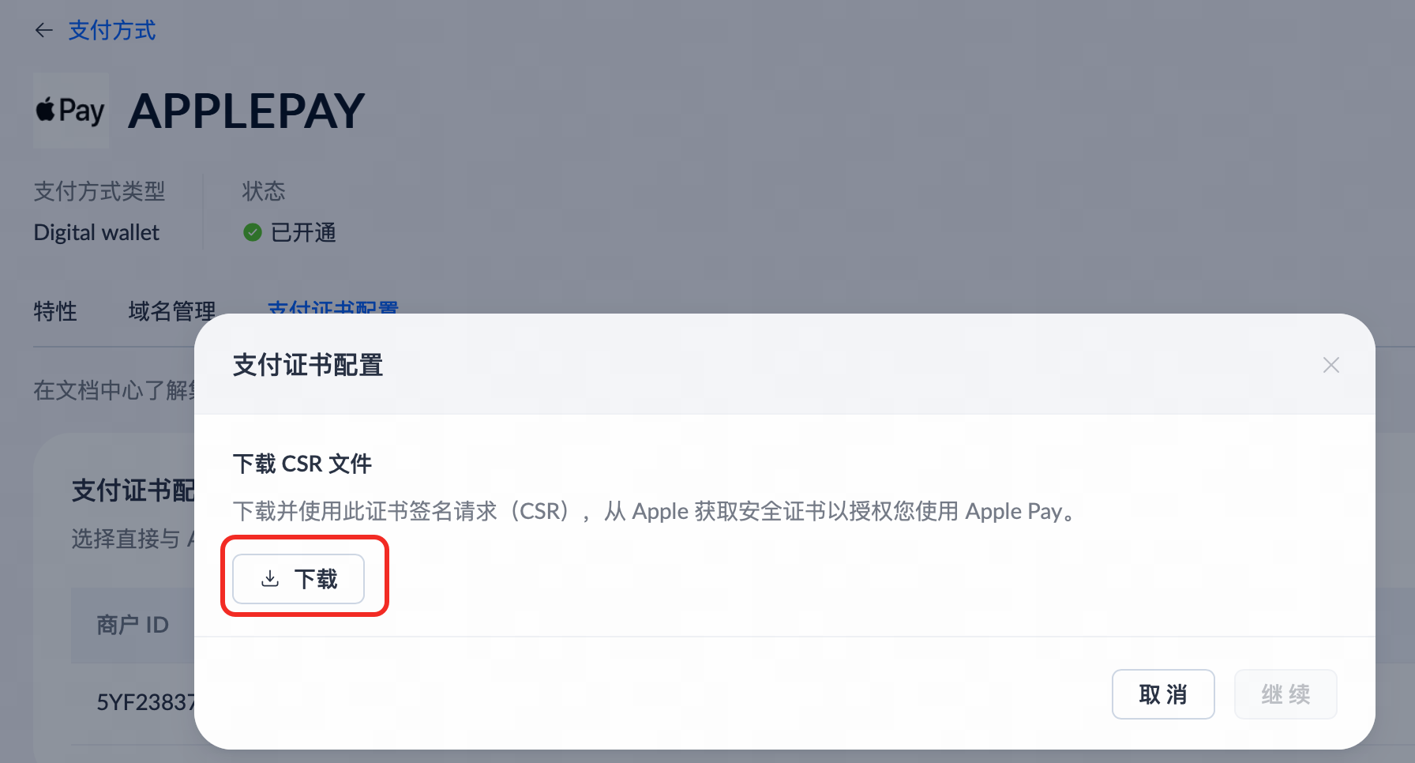Click the back arrow icon beside 支付方式

tap(43, 31)
